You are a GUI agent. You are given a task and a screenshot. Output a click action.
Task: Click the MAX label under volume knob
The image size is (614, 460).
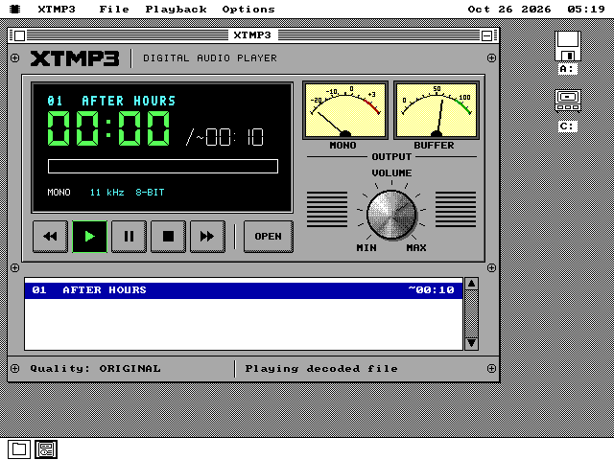click(x=416, y=247)
